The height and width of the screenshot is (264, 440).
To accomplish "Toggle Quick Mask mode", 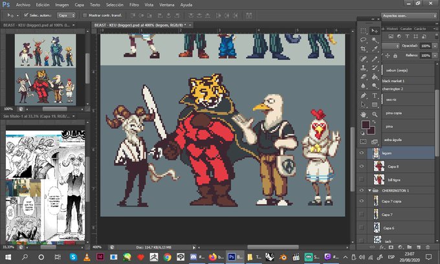I will [x=364, y=142].
